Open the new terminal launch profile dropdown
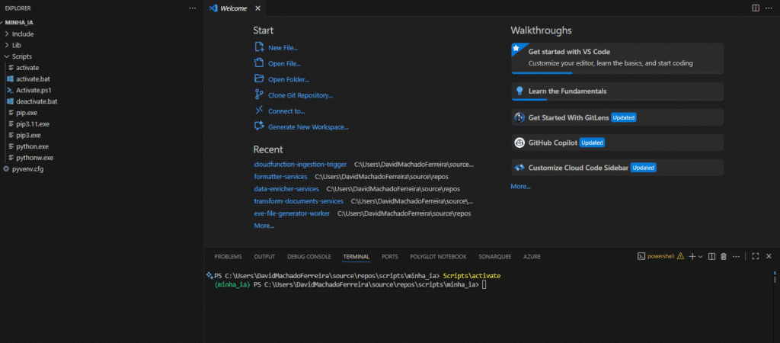This screenshot has height=343, width=780. 700,257
